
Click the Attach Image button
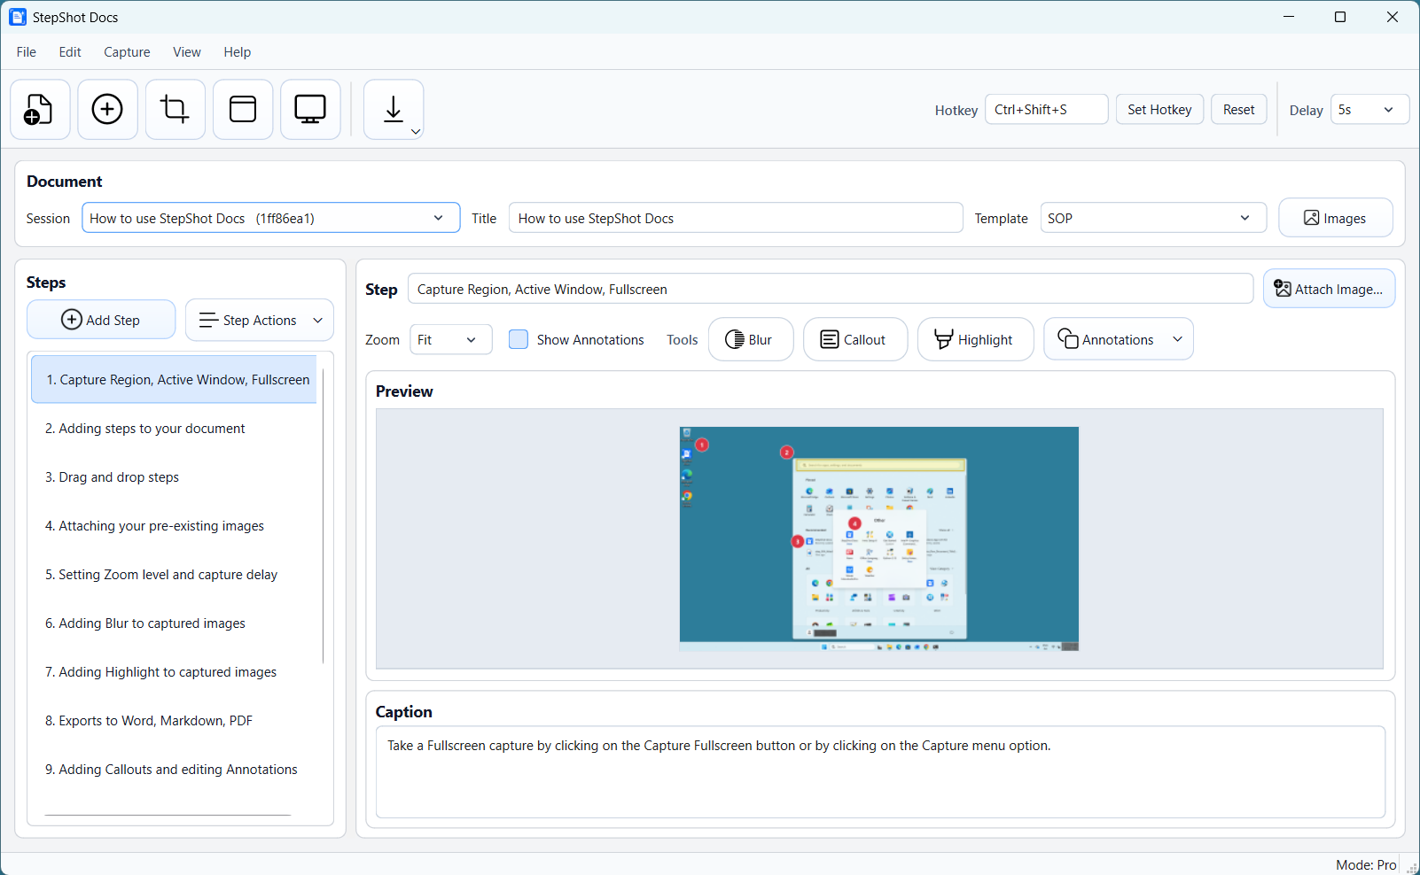pyautogui.click(x=1329, y=289)
